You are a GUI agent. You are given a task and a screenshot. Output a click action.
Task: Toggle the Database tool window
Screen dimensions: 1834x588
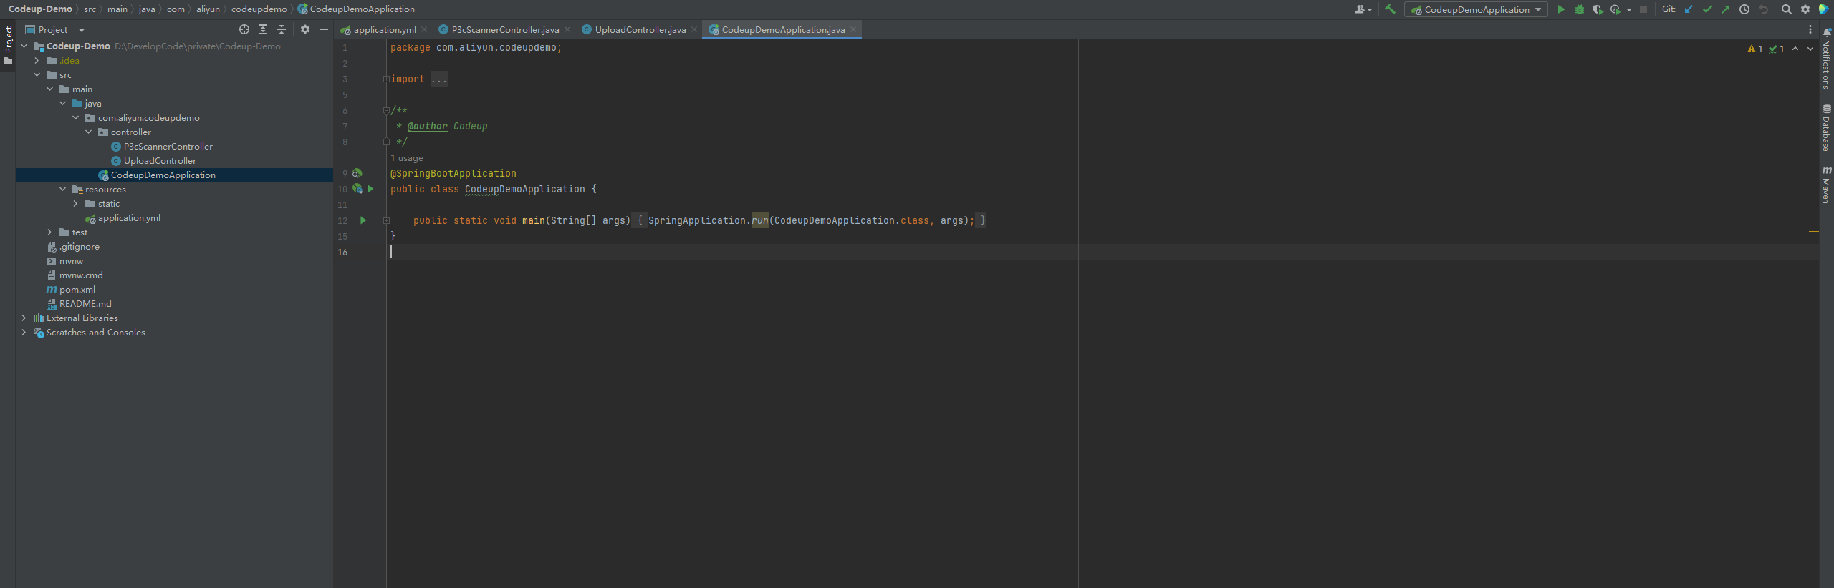click(1826, 129)
